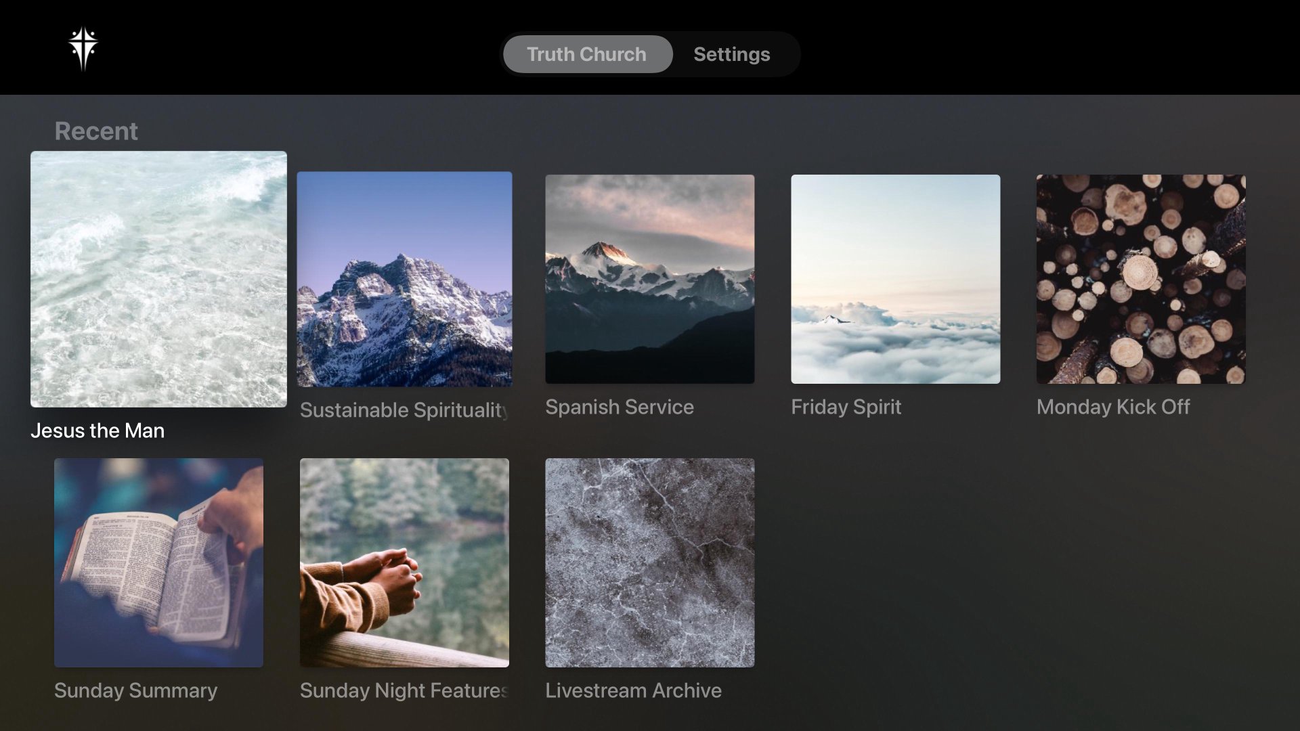Click the Sunday Night Features label

pyautogui.click(x=404, y=690)
